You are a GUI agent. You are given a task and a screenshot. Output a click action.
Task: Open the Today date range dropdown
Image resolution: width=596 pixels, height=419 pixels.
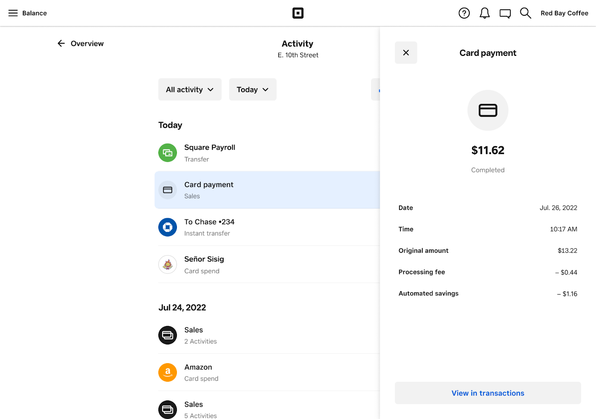click(x=252, y=89)
